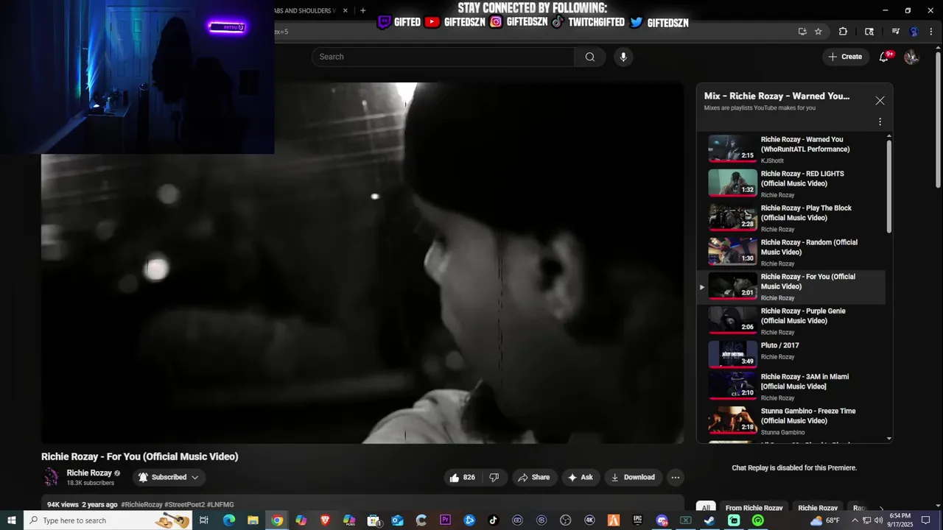Select the From Richie Rozay chip
943x530 pixels.
tap(754, 508)
